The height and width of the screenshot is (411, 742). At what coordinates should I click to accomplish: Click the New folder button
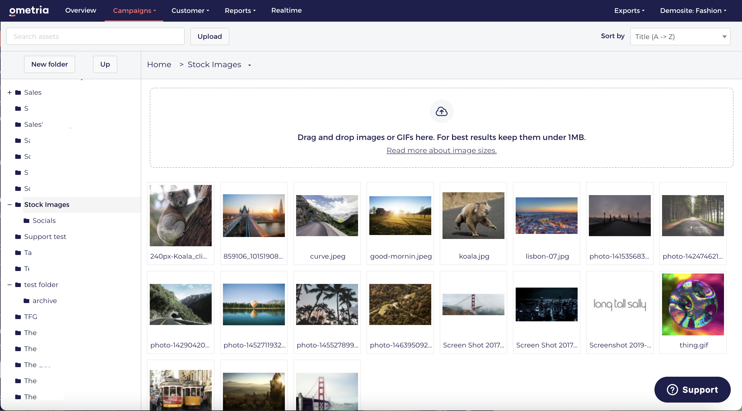click(x=50, y=64)
